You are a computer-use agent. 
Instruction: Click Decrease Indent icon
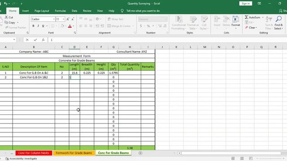click(x=97, y=26)
